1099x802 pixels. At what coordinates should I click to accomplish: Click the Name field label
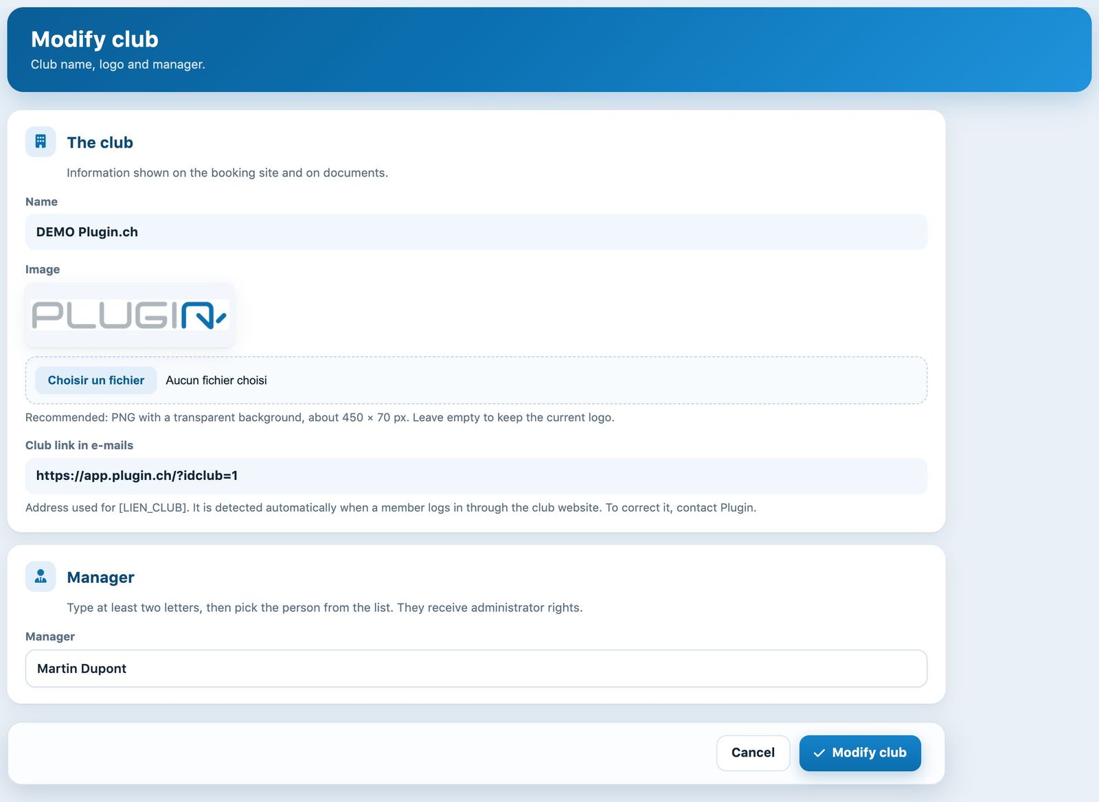point(41,202)
